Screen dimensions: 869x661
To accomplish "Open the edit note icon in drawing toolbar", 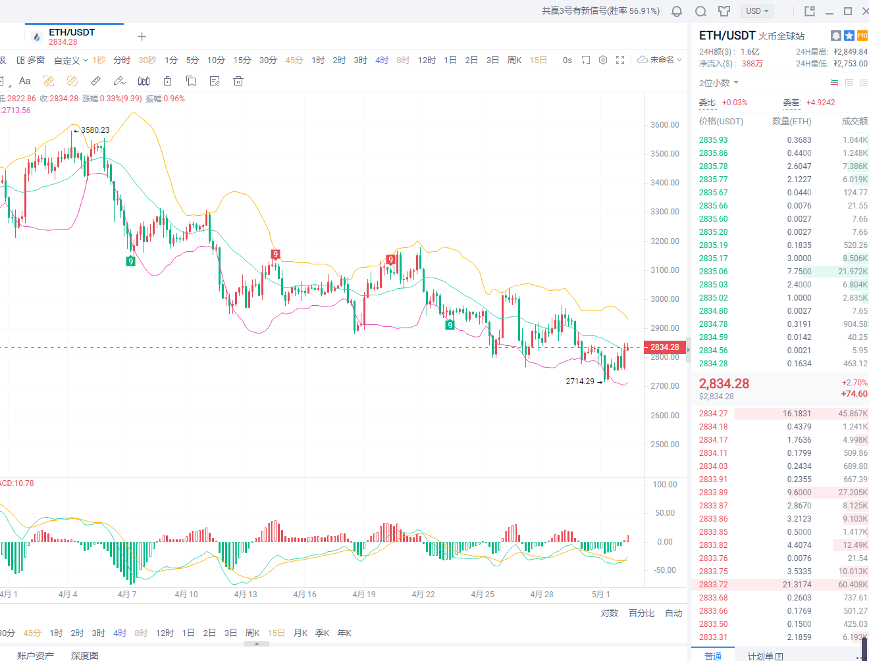I will click(215, 81).
